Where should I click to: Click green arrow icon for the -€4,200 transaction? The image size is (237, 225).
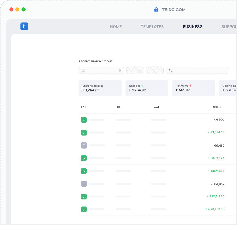84,120
